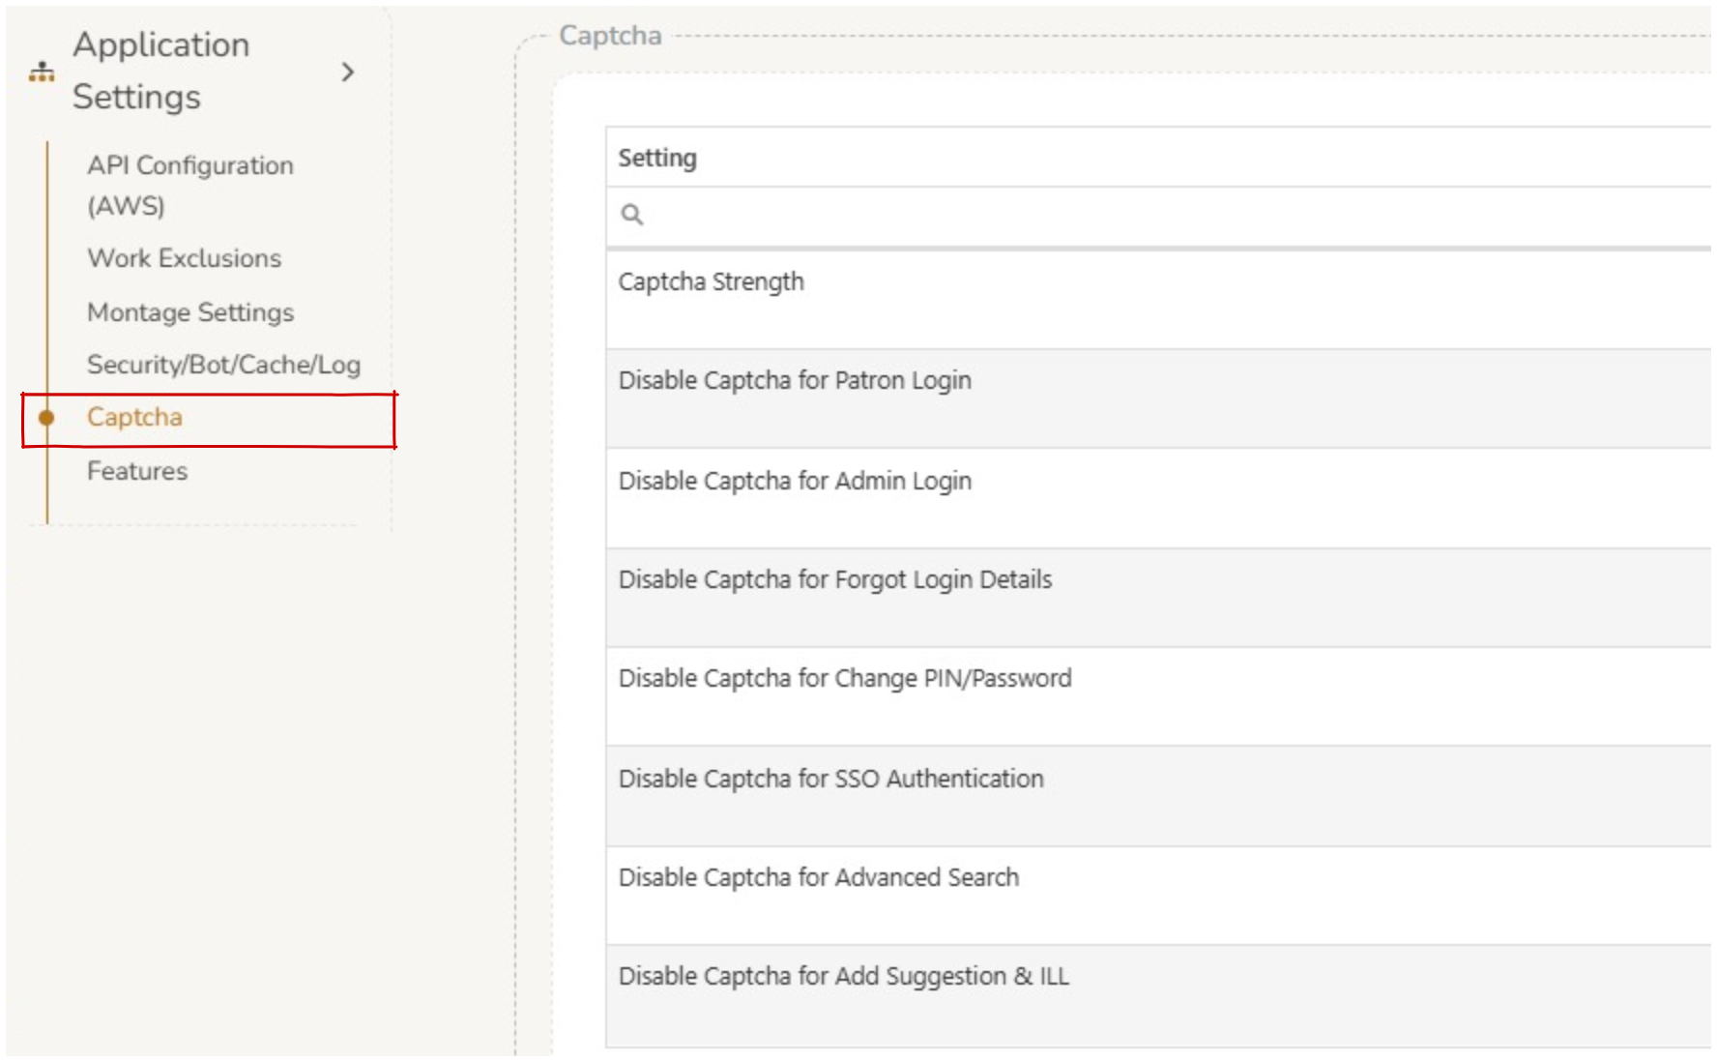Open Montage Settings in sidebar
Screen dimensions: 1717x1062
(190, 312)
